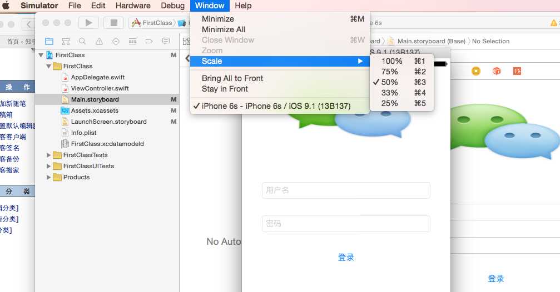Screen dimensions: 560x292
Task: Open 客客户端 link in browser sidebar
Action: pos(13,137)
